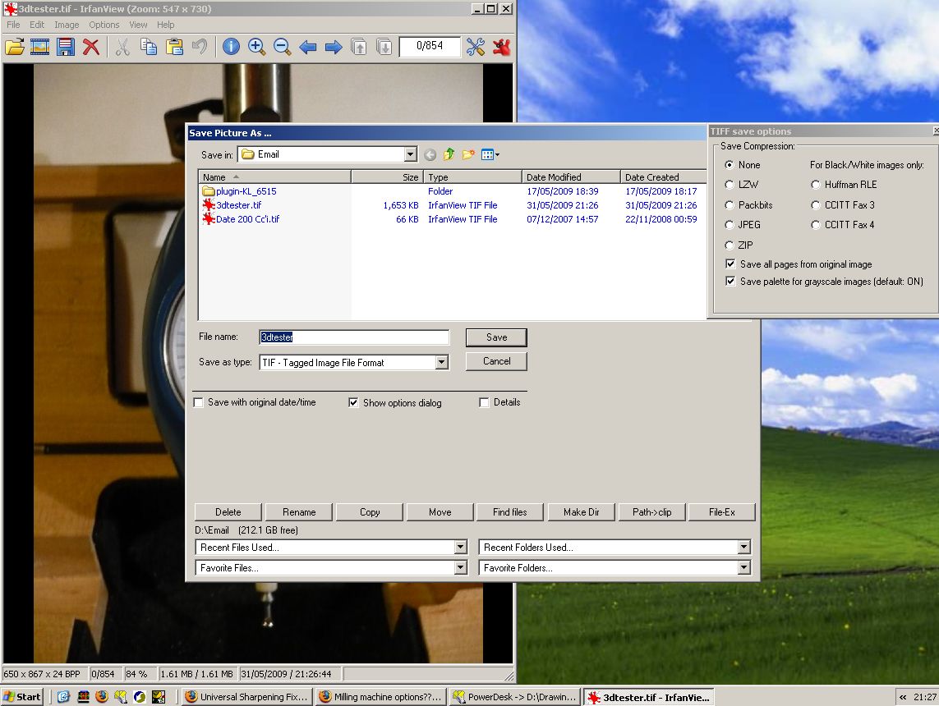Viewport: 939px width, 706px height.
Task: Select Packbits compression option
Action: click(729, 204)
